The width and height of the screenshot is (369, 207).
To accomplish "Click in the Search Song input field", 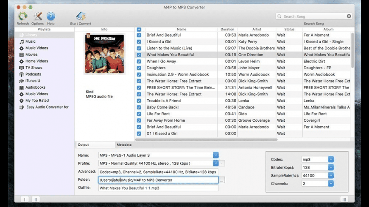I will pyautogui.click(x=314, y=16).
